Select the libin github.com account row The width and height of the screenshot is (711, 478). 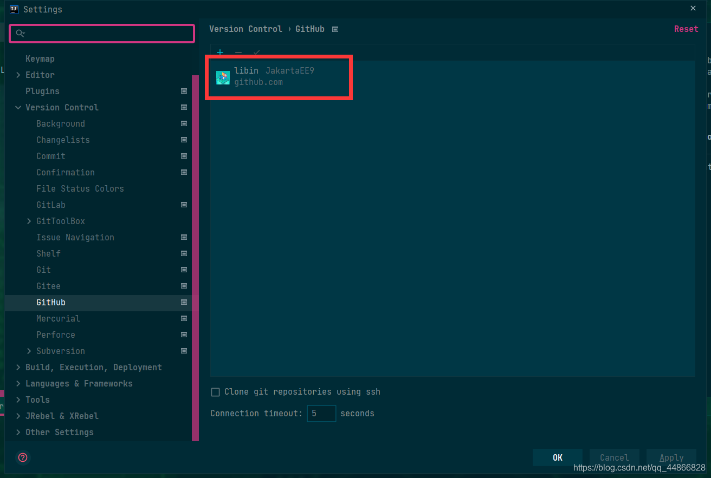[453, 77]
